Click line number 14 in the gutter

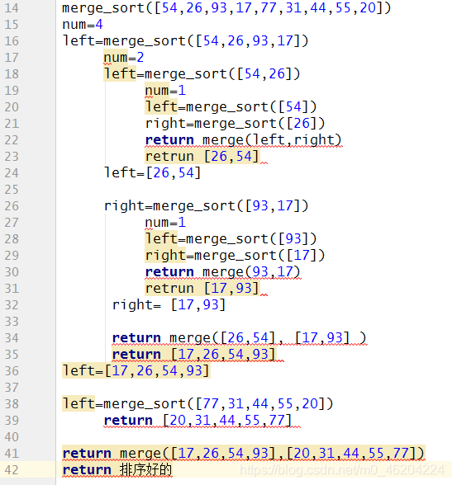(12, 8)
